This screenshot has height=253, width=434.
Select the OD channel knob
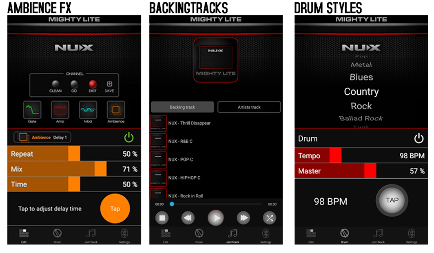coord(74,84)
